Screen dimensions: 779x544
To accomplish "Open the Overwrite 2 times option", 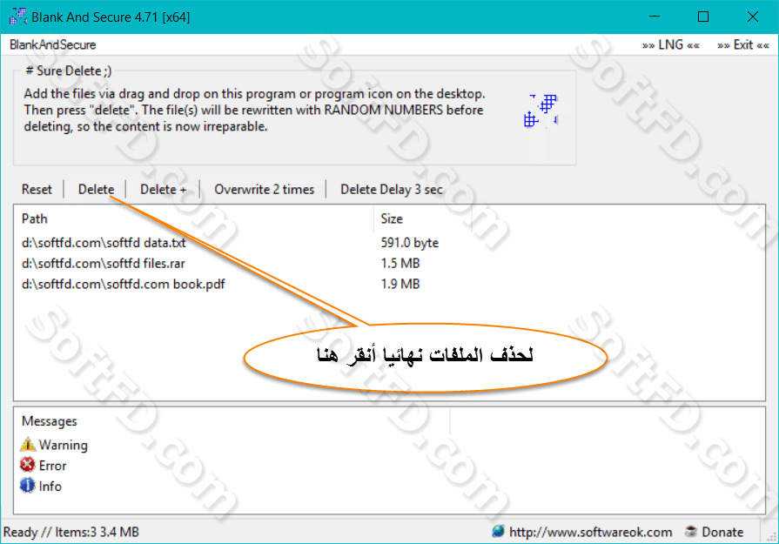I will [x=265, y=189].
